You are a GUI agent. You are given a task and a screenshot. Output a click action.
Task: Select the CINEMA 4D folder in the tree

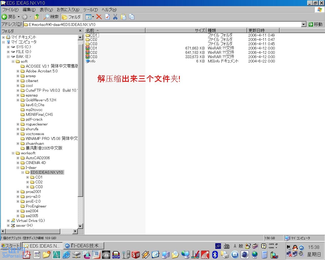point(36,163)
